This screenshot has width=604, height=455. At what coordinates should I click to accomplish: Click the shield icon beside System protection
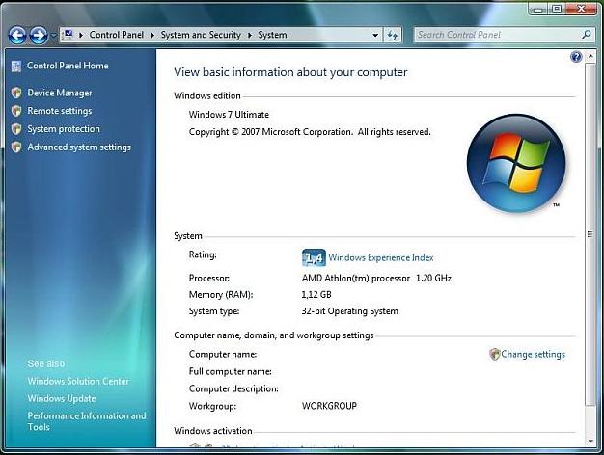point(16,129)
